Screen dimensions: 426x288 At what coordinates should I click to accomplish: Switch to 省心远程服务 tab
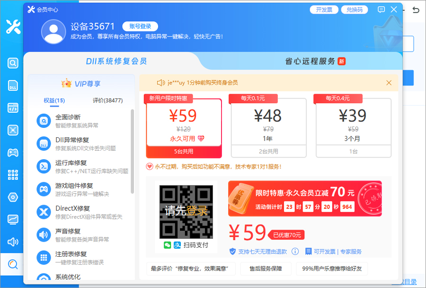[x=315, y=61]
